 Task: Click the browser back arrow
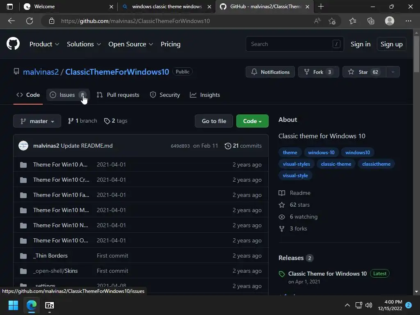pos(11,21)
